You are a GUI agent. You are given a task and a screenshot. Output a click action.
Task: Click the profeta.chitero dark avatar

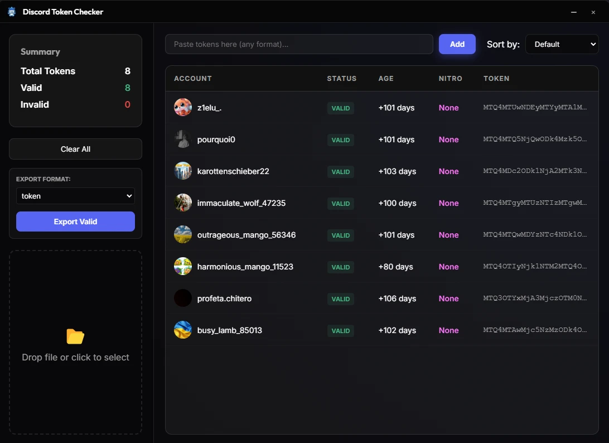(x=183, y=298)
